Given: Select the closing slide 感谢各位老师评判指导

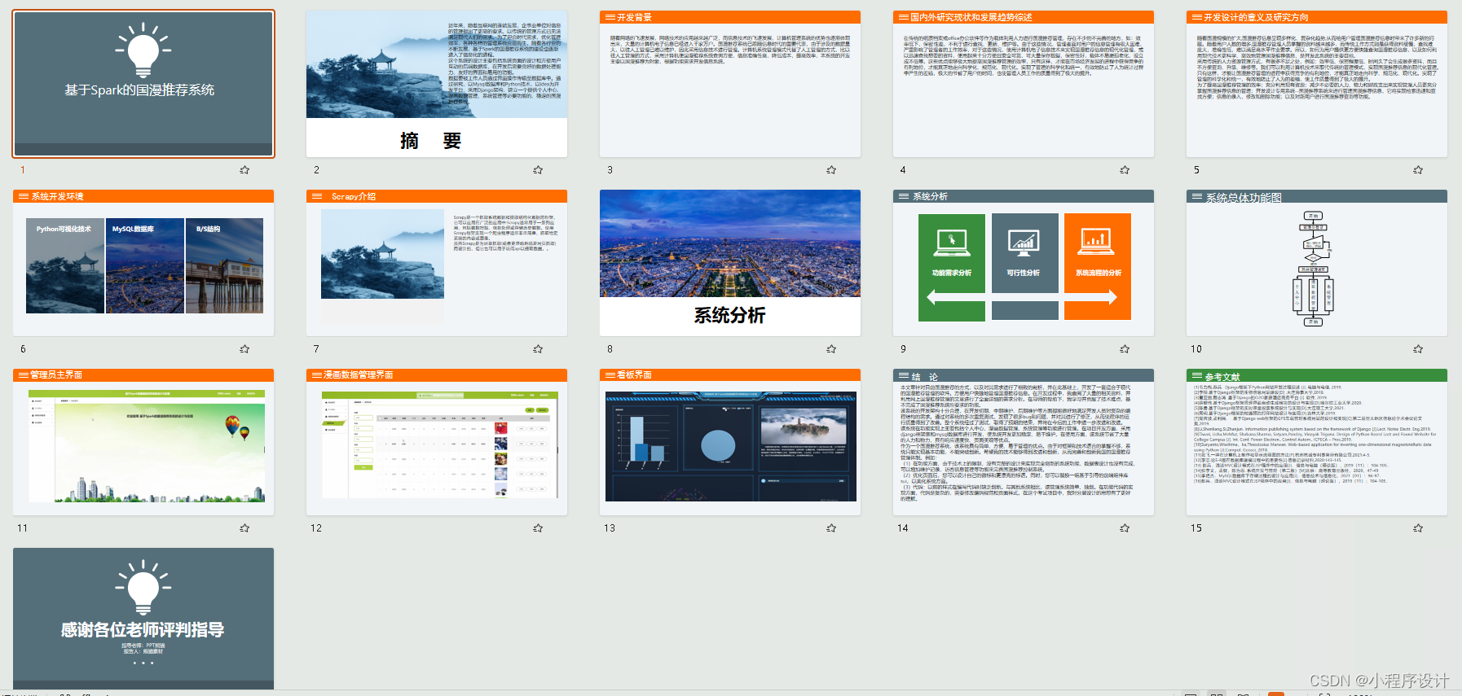Looking at the screenshot, I should tap(143, 619).
